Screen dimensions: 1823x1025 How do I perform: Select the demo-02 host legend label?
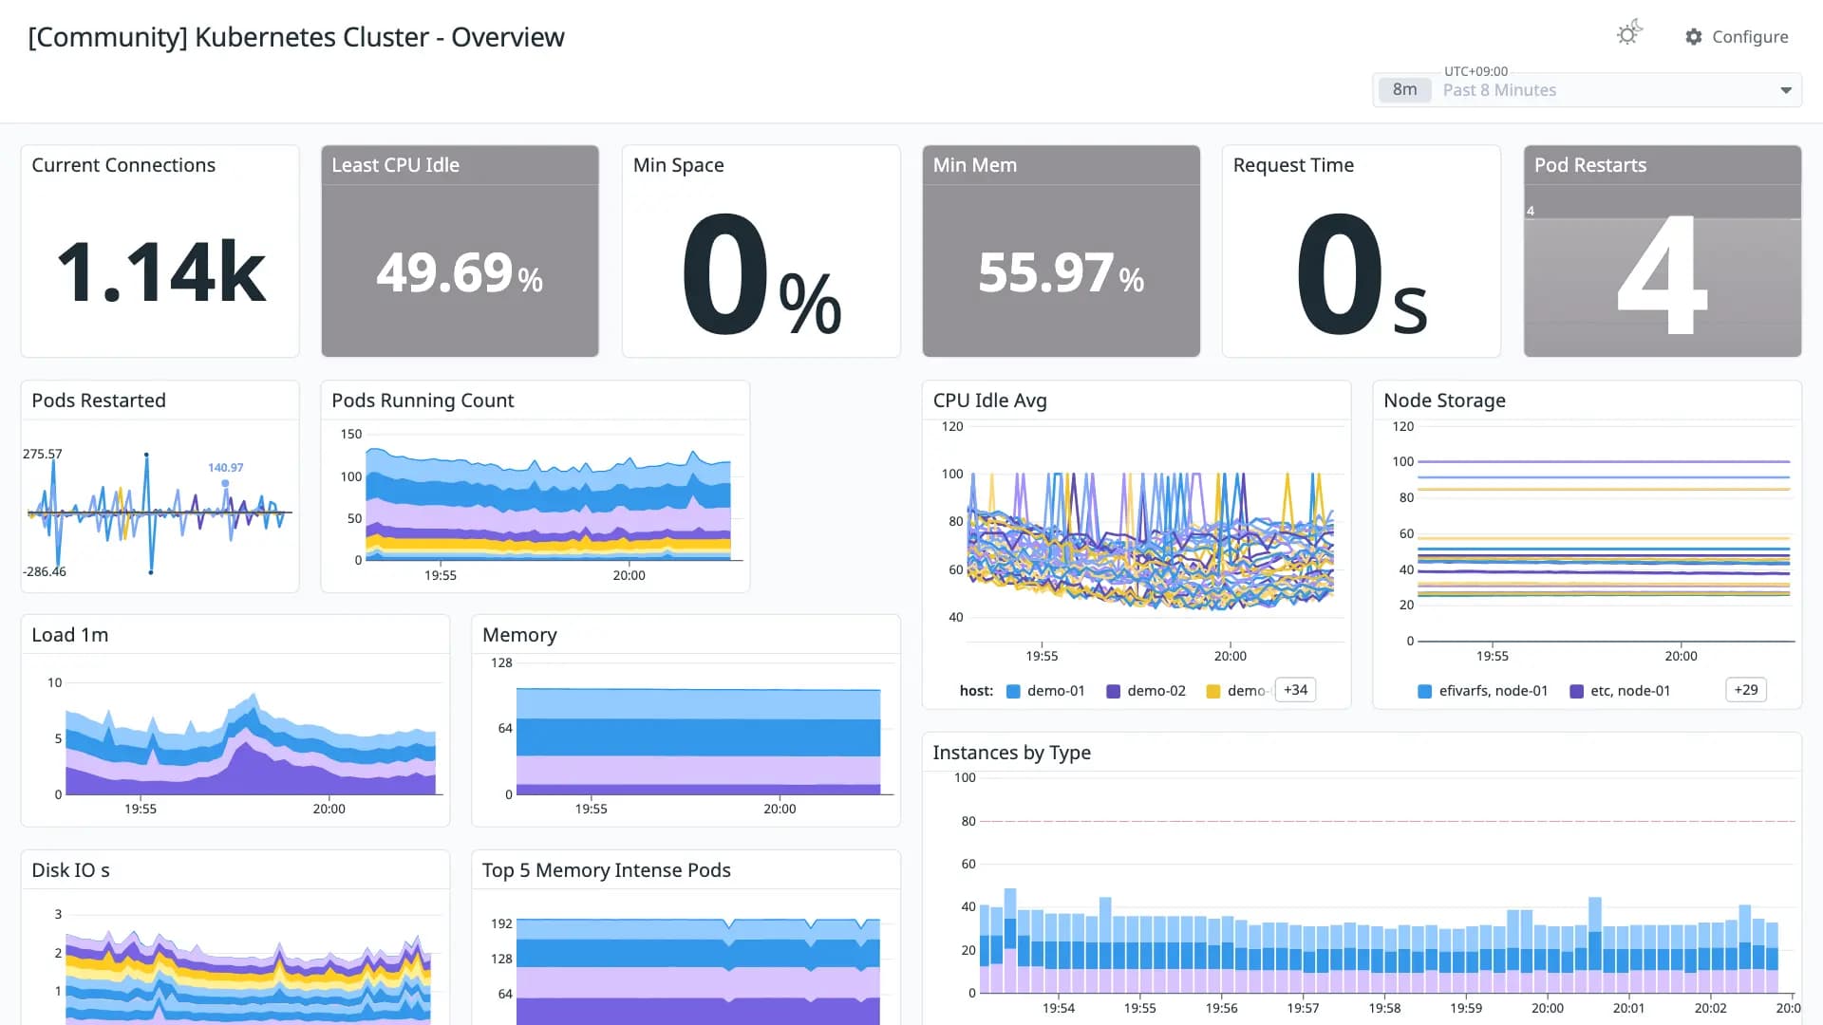point(1156,691)
